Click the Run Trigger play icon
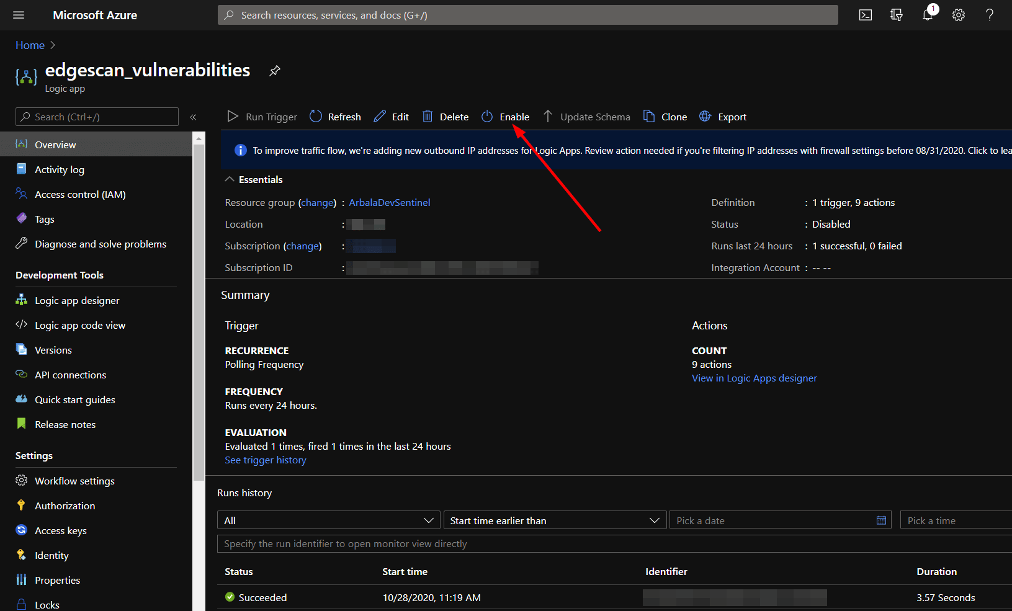1012x611 pixels. 233,116
